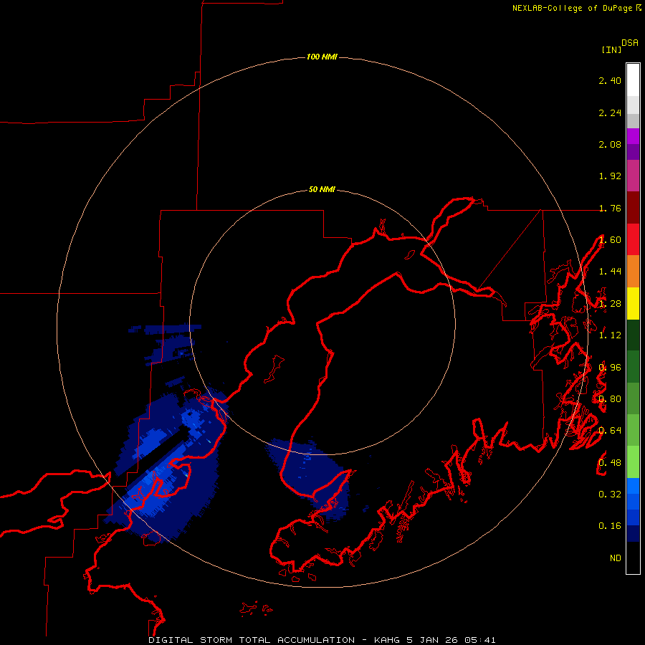The width and height of the screenshot is (645, 645).
Task: Click the 0.96 legend value
Action: [610, 368]
